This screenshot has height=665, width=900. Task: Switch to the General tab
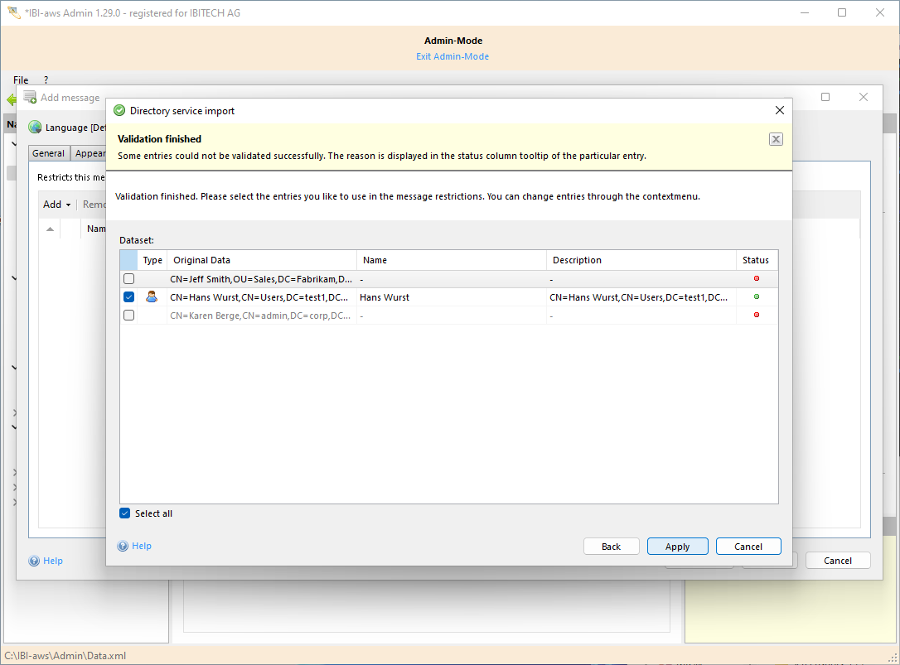(49, 153)
